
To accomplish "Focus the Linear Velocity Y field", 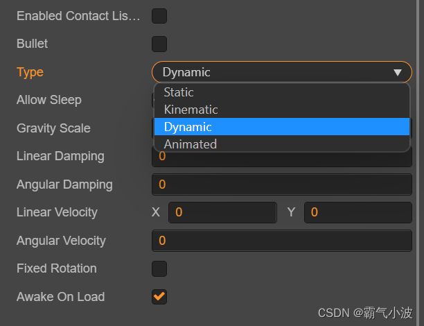I will 358,212.
